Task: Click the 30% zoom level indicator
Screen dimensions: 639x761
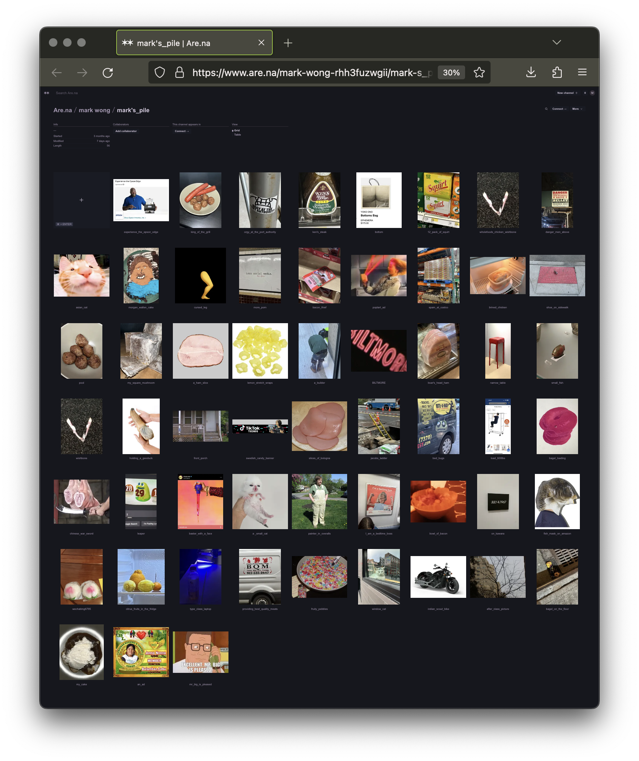Action: tap(451, 73)
